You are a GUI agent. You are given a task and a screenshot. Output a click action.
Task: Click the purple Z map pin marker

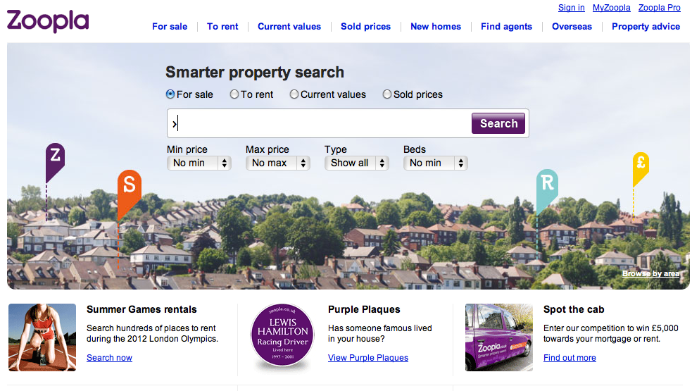[55, 156]
